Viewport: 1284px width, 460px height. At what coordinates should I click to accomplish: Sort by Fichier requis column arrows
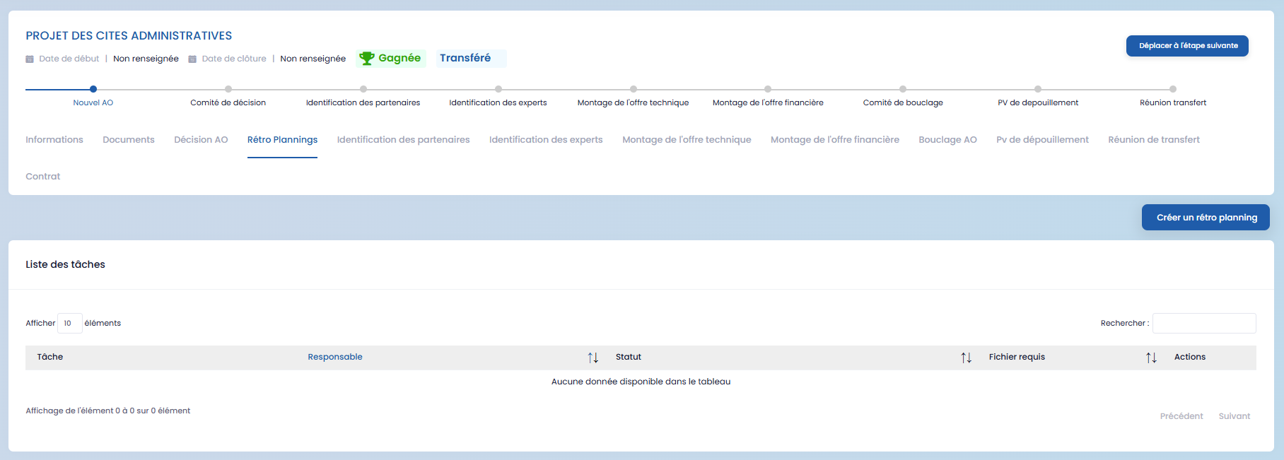1151,358
